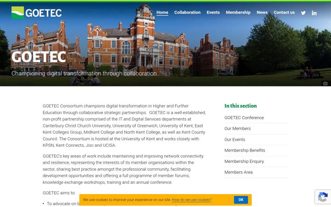Click the camera photo credit icon
This screenshot has height=207, width=331.
[325, 83]
